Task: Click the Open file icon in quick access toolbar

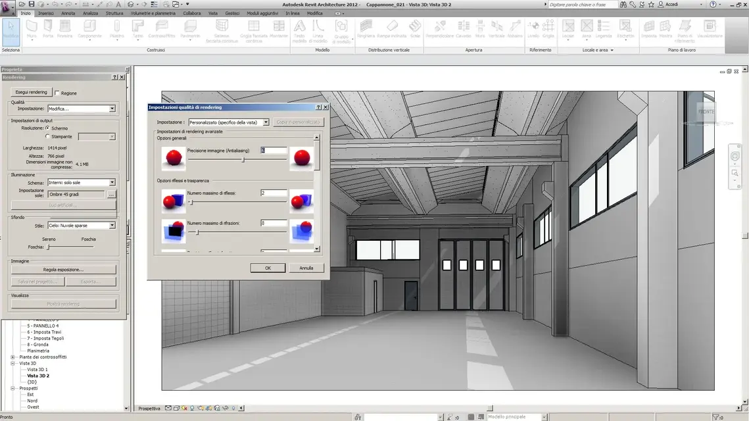Action: (x=22, y=5)
